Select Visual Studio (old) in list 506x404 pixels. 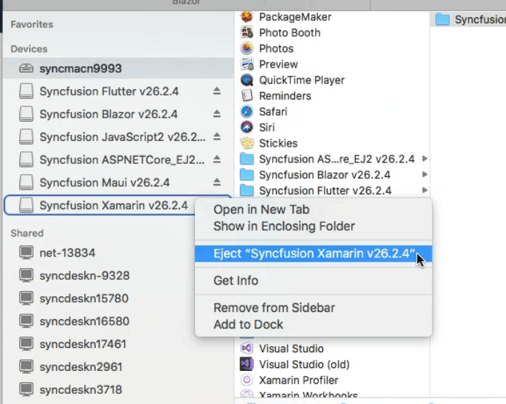pos(333,364)
